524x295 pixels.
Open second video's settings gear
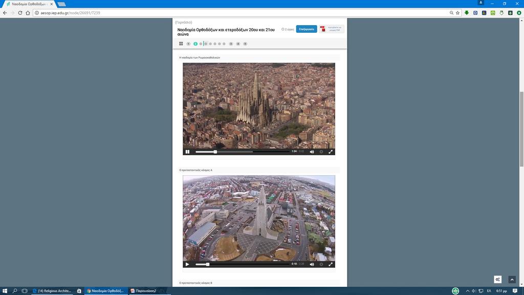click(x=321, y=264)
